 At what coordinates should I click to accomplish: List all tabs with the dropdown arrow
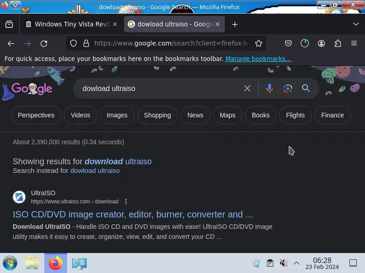pos(356,24)
